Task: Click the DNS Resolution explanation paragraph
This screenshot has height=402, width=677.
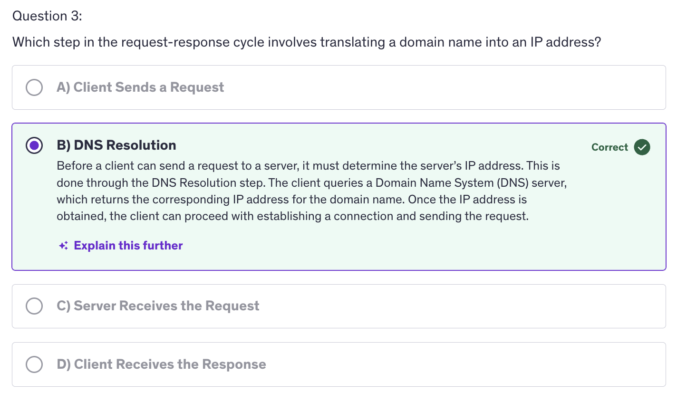Action: (311, 191)
